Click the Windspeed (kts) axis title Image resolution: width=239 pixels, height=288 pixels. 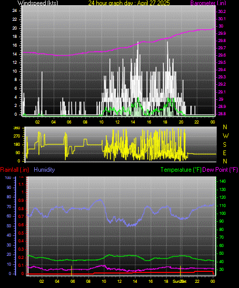point(38,3)
